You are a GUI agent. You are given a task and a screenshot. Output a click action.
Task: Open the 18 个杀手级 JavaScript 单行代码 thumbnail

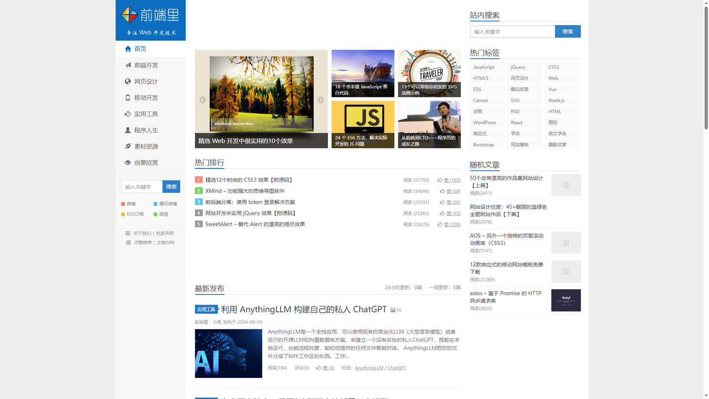pos(363,73)
